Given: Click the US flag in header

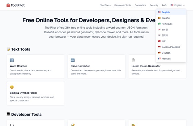Looking at the screenshot, I should tap(172, 5).
